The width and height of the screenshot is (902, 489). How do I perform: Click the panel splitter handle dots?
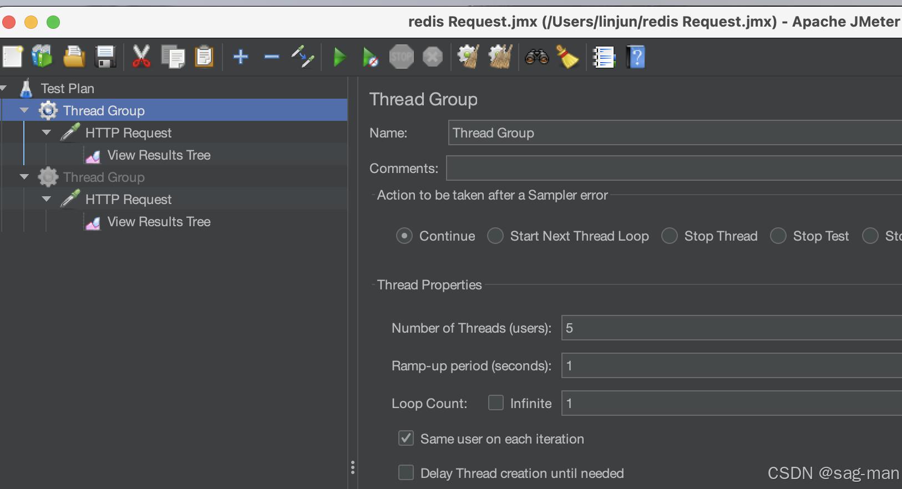[353, 467]
